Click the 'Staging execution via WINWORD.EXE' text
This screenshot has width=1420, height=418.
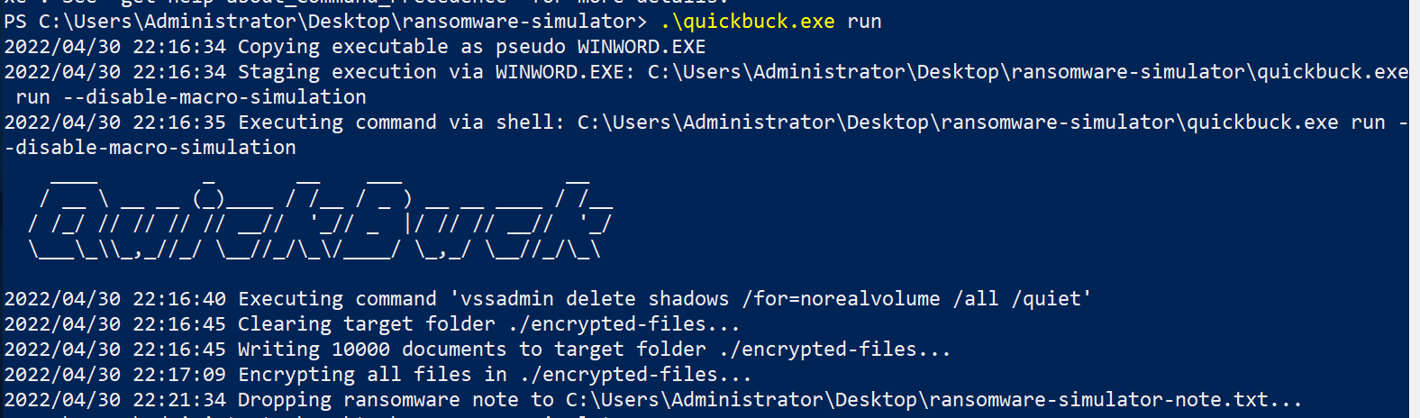431,71
